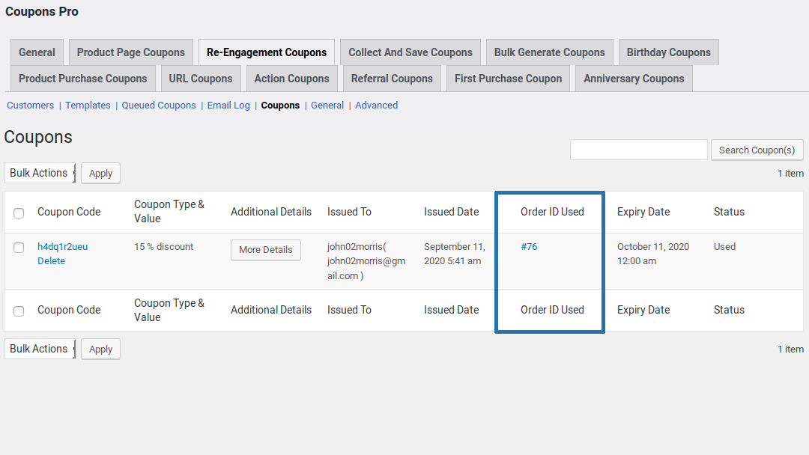Screen dimensions: 809x455
Task: Open the Anniversary Coupons tab
Action: coord(633,78)
